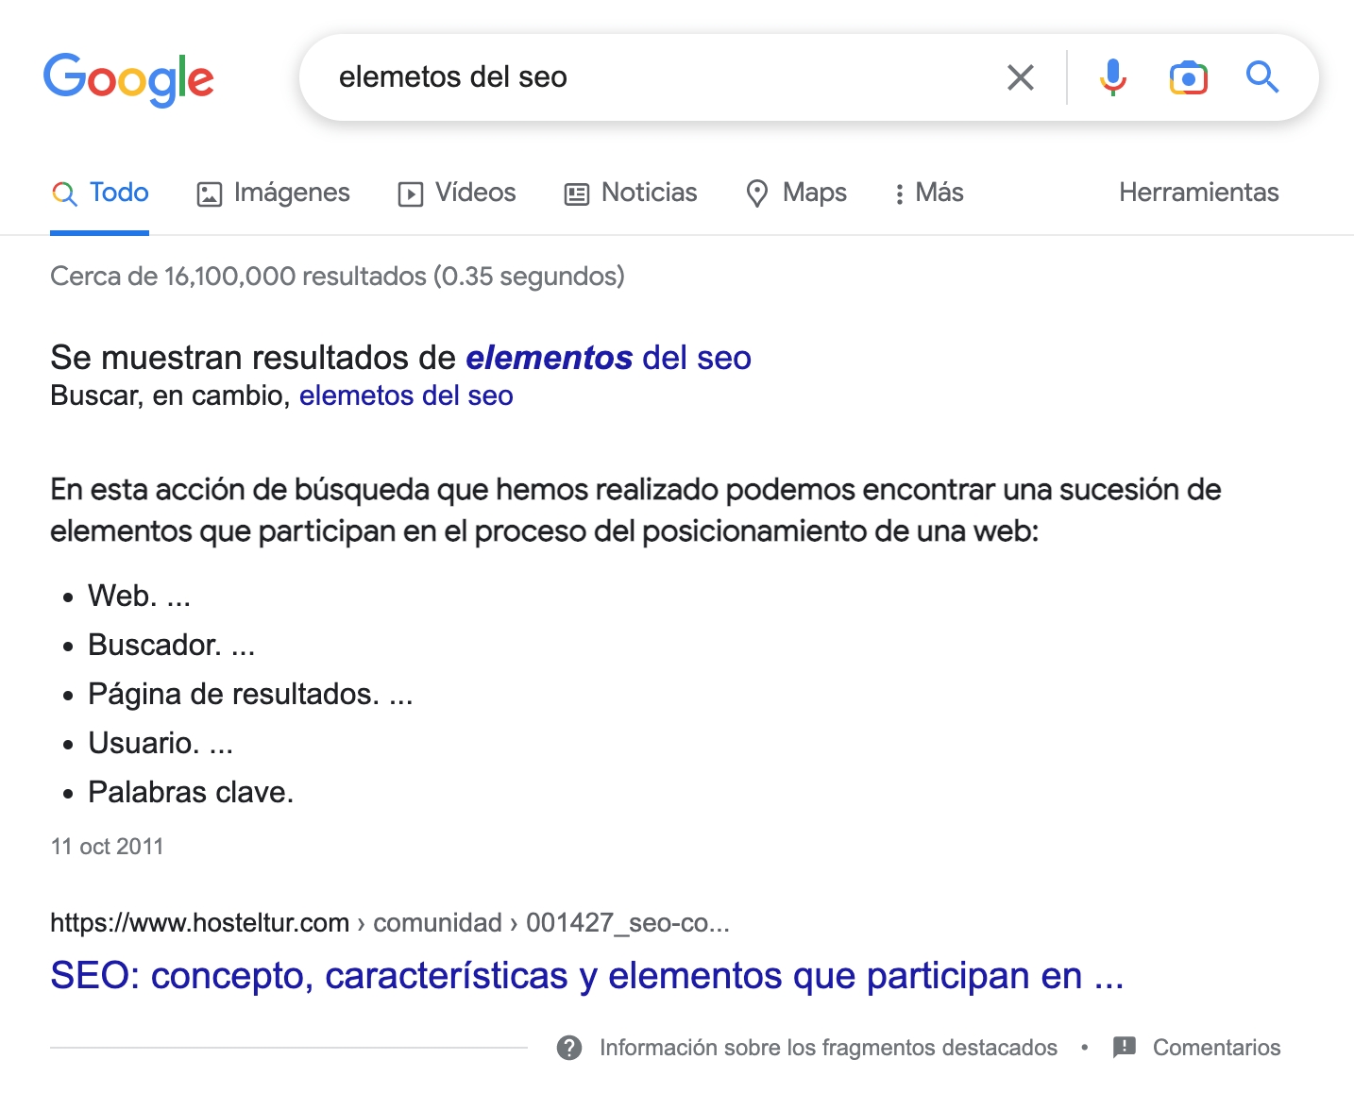Click the 'Palabras clave.' list item
Image resolution: width=1354 pixels, height=1093 pixels.
pos(191,792)
